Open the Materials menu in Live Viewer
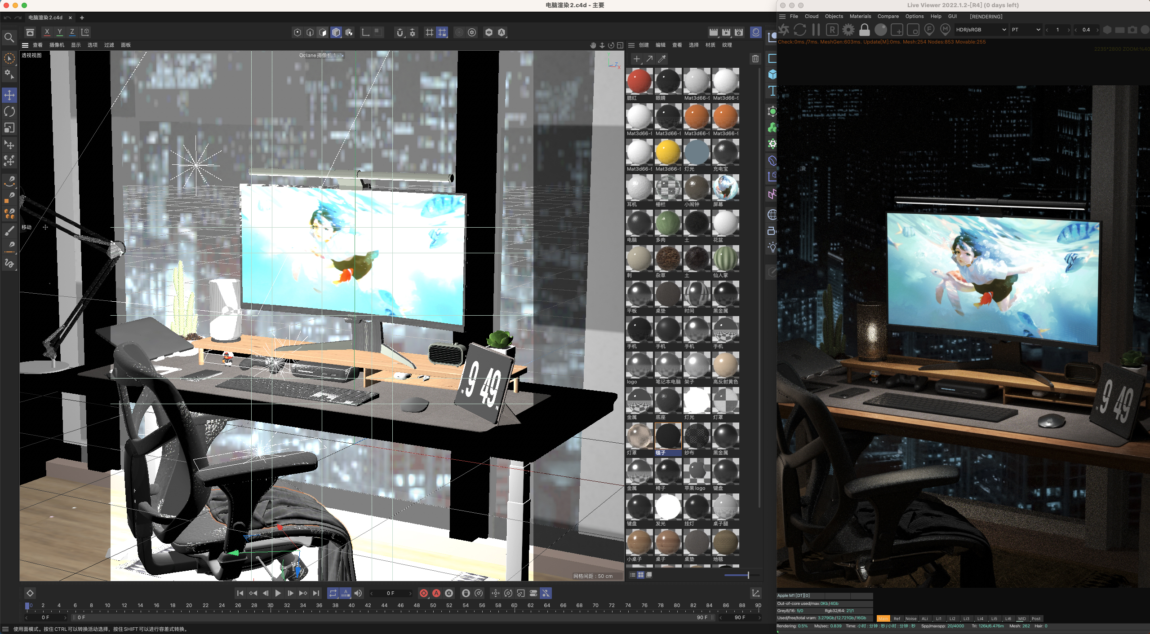 click(860, 16)
